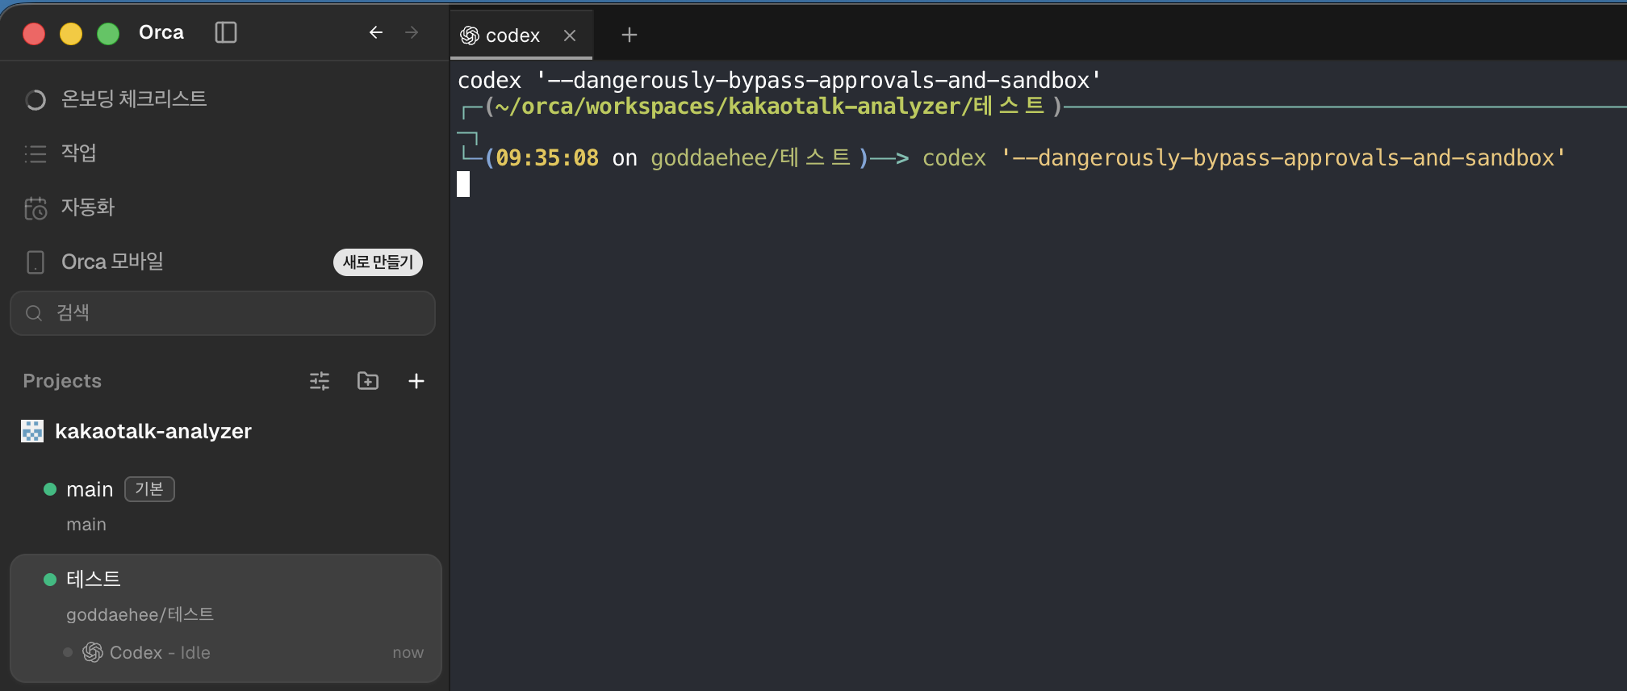Image resolution: width=1627 pixels, height=691 pixels.
Task: Click the terminal cursor block
Action: coord(463,185)
